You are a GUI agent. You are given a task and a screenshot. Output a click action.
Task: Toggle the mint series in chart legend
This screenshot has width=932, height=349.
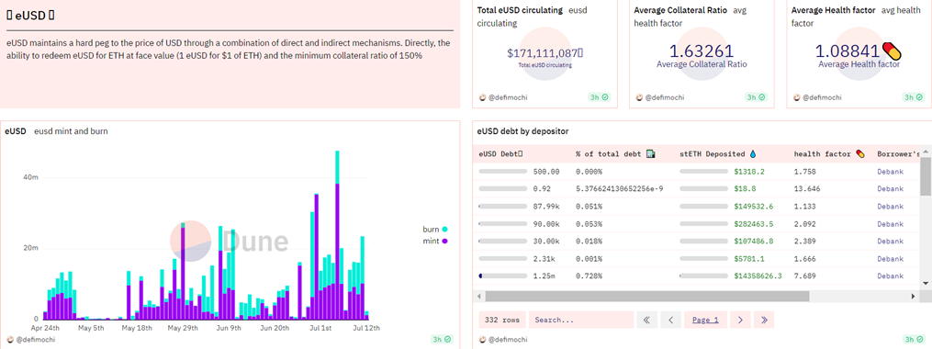(435, 241)
